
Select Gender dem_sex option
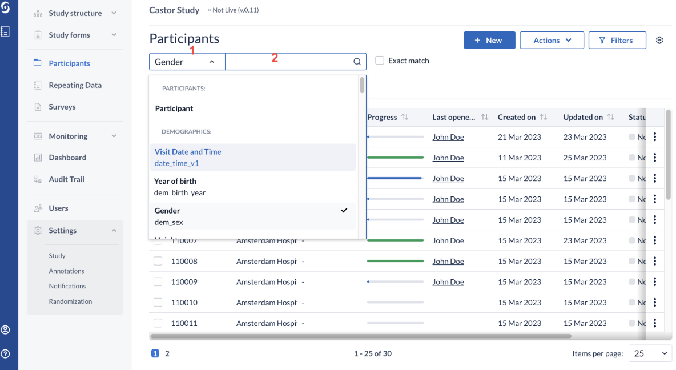[x=253, y=216]
